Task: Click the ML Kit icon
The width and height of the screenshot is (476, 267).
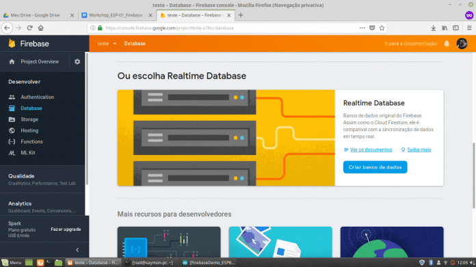Action: click(x=12, y=153)
